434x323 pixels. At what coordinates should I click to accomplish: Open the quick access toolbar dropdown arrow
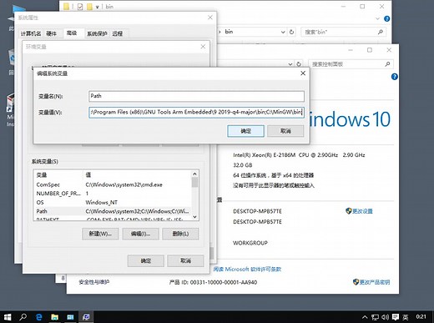click(98, 7)
